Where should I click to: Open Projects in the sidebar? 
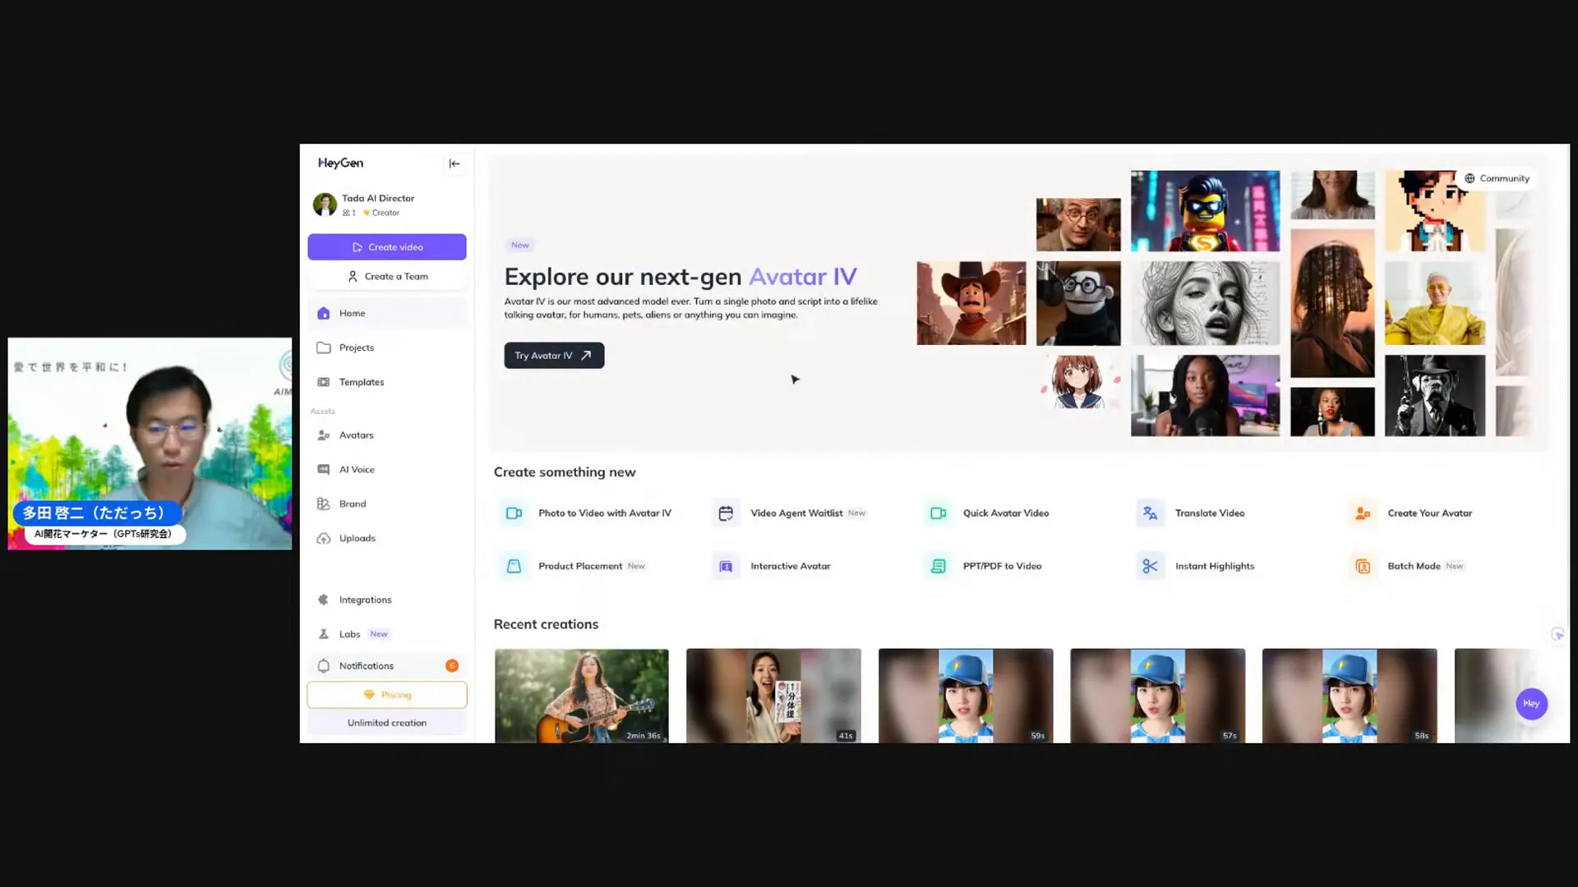[387, 347]
